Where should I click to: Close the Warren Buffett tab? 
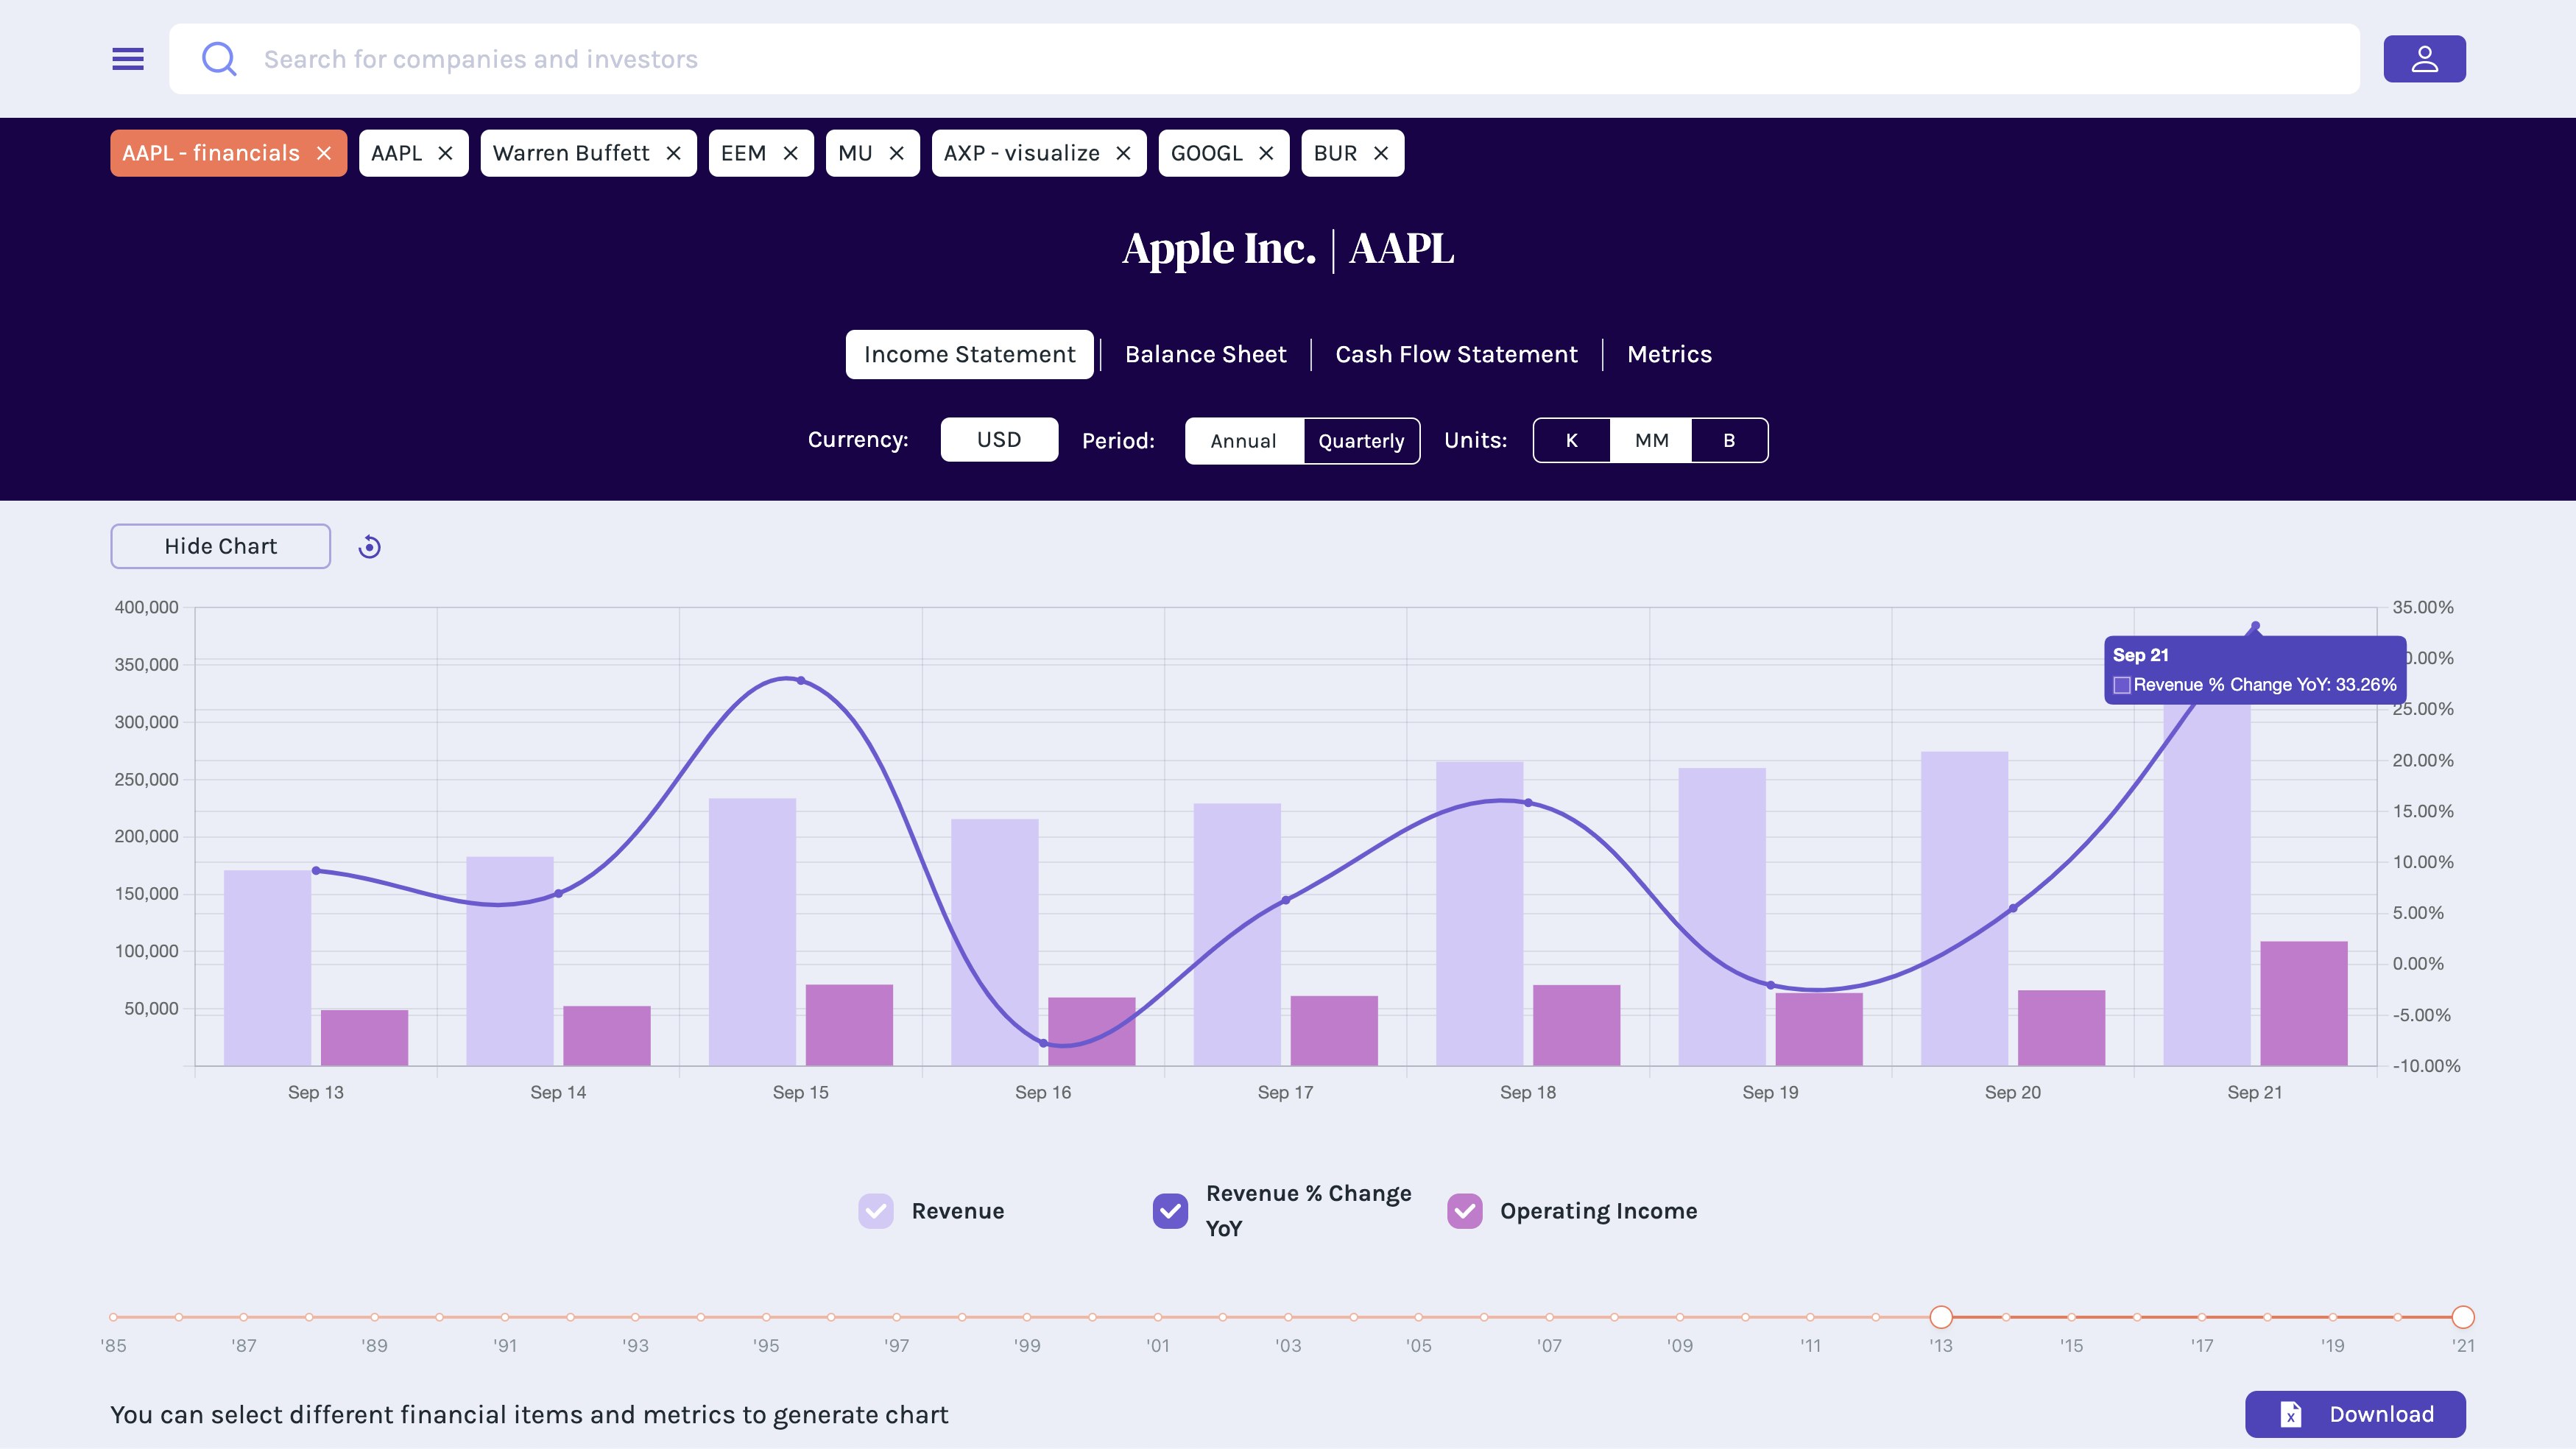click(x=674, y=153)
